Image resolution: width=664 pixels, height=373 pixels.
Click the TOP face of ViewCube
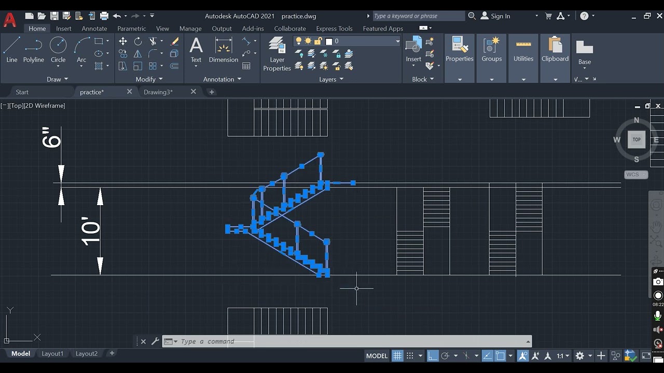click(637, 139)
